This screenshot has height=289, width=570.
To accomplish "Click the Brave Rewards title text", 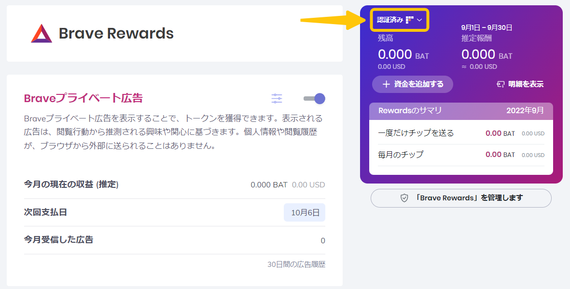I will click(x=116, y=33).
